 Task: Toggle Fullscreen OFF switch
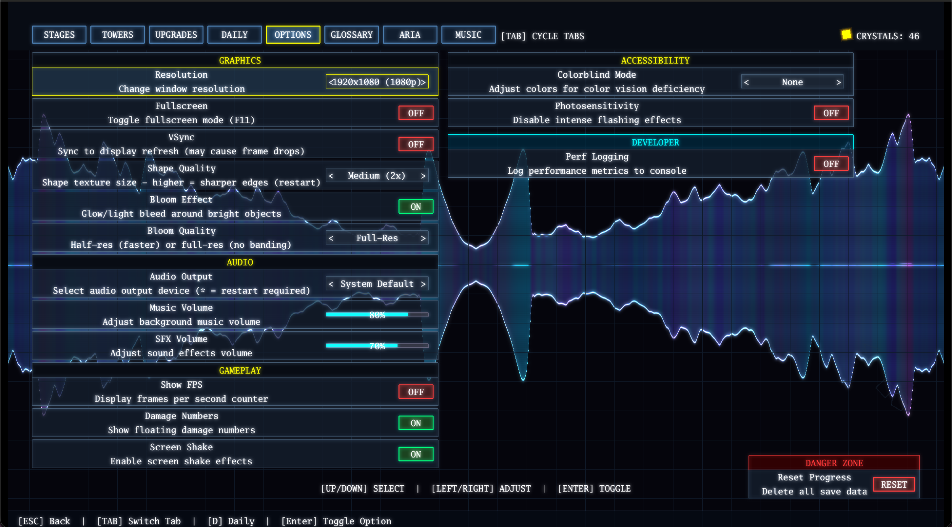(x=416, y=113)
